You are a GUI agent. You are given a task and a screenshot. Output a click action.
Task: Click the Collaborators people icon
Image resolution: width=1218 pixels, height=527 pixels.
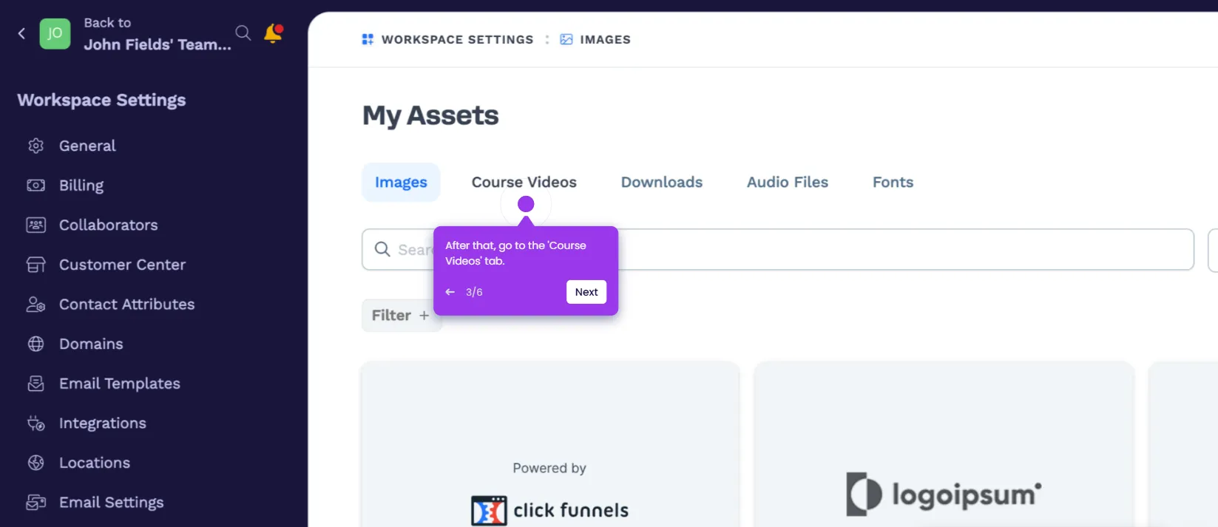[x=35, y=225]
